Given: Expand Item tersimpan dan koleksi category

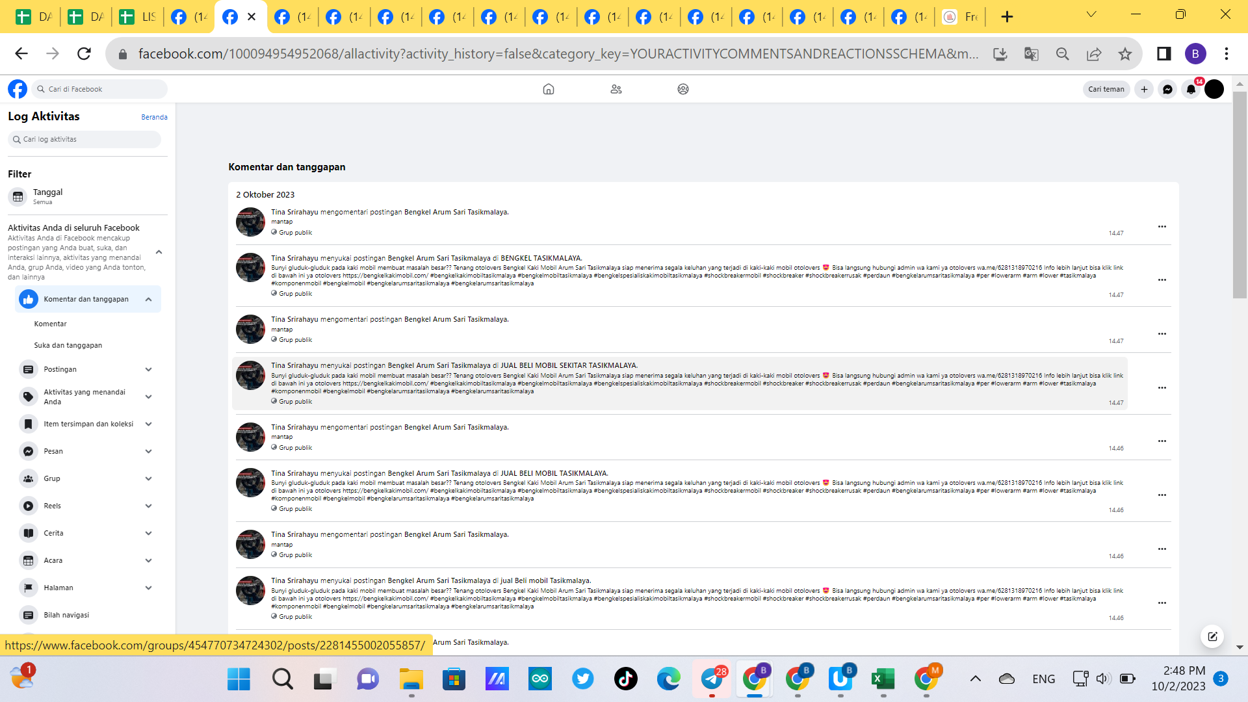Looking at the screenshot, I should [x=149, y=424].
